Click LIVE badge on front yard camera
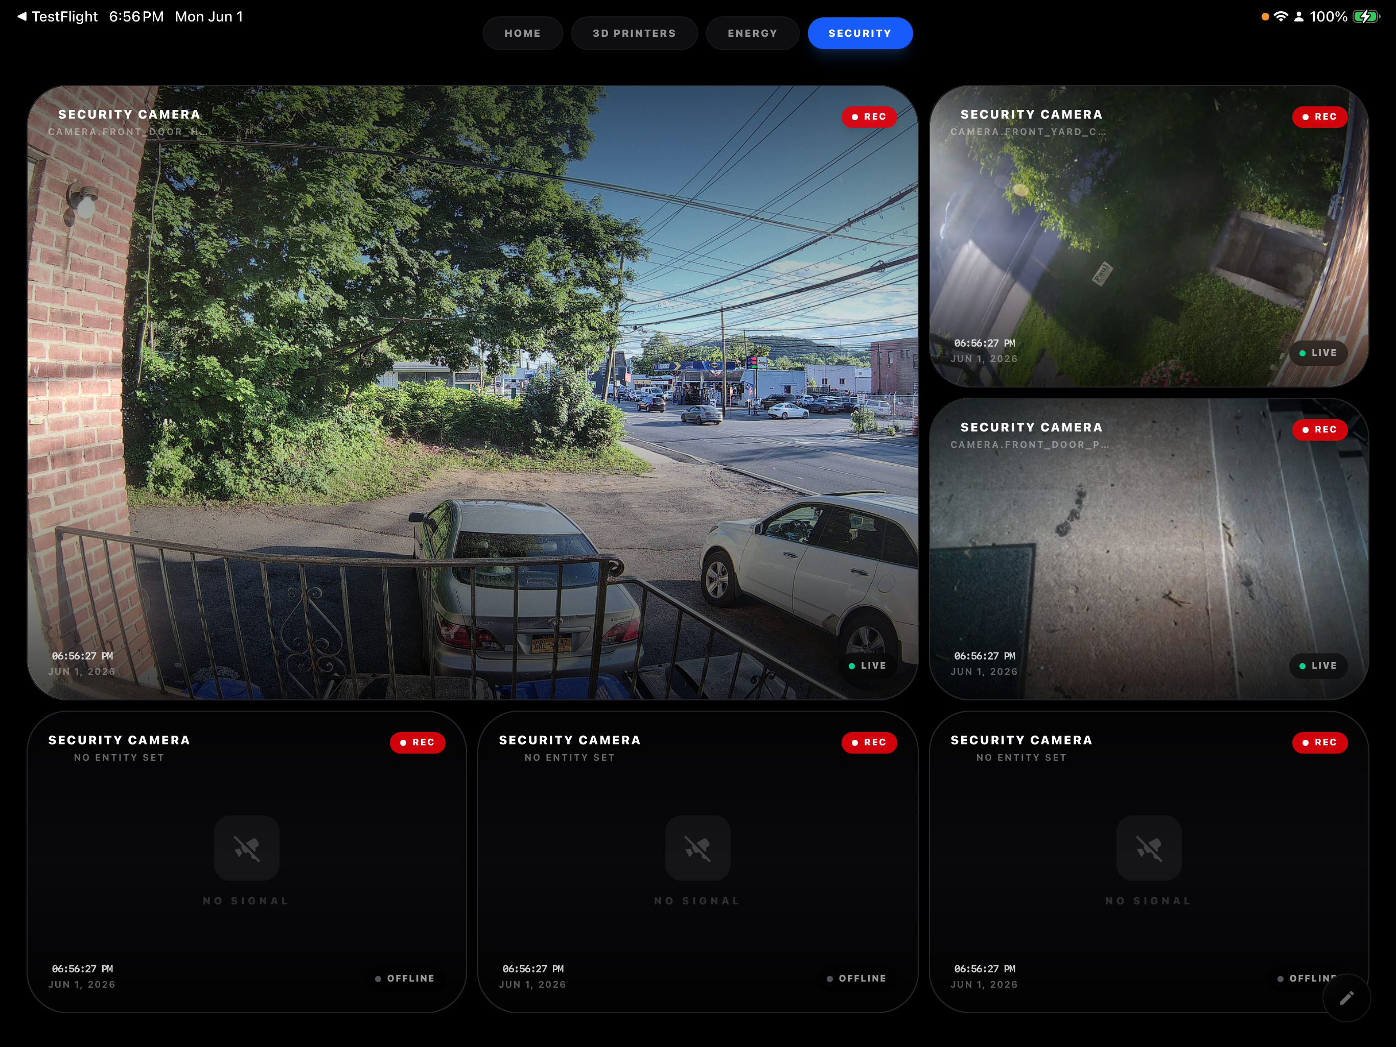This screenshot has height=1047, width=1396. click(x=1318, y=353)
